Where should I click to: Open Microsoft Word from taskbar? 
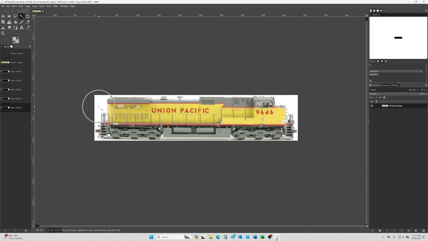pos(255,237)
